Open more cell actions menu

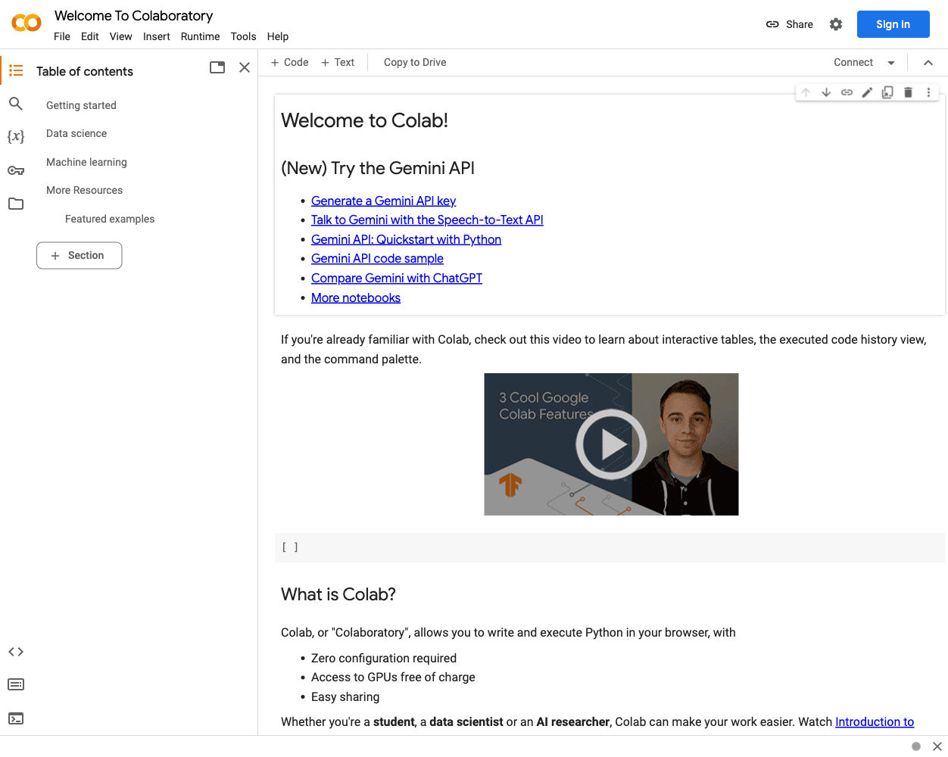(928, 92)
